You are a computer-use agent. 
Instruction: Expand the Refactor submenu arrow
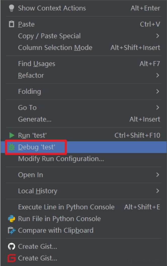[158, 75]
